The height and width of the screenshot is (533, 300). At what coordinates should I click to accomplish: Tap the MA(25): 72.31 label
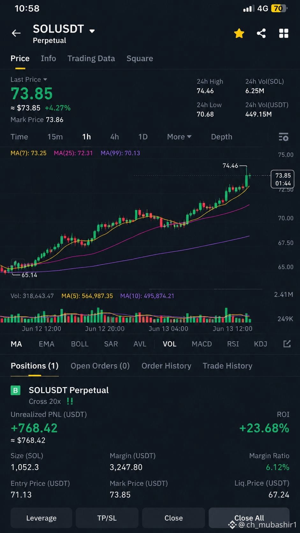tap(73, 153)
